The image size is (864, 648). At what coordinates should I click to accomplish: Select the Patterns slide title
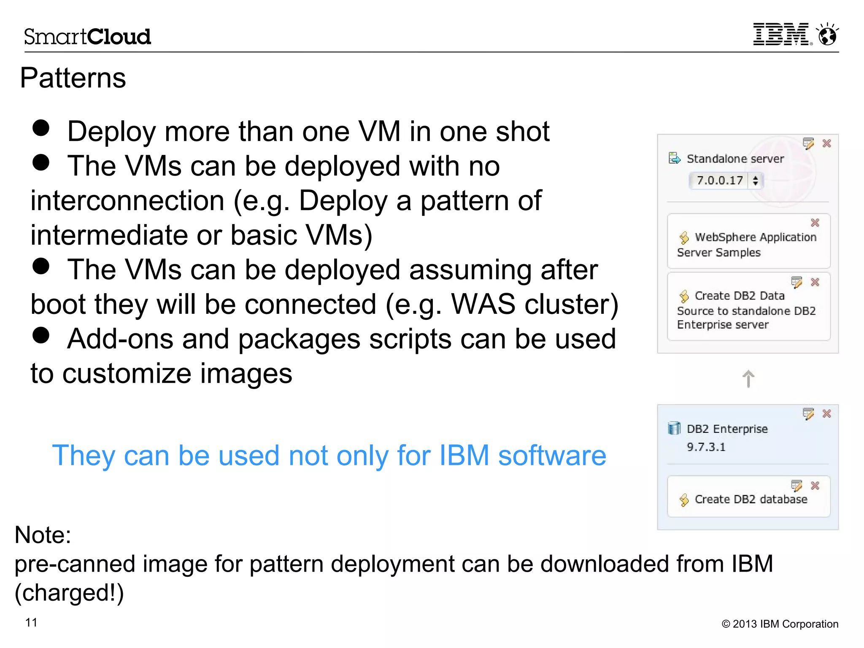(x=73, y=78)
